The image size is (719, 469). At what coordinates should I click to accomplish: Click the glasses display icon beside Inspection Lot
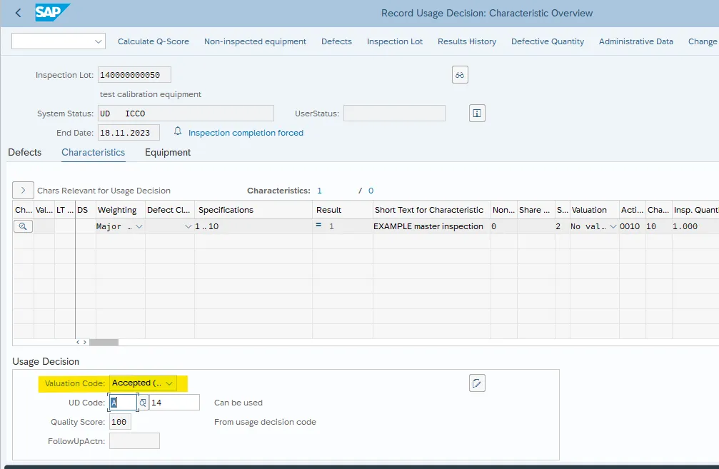(460, 75)
